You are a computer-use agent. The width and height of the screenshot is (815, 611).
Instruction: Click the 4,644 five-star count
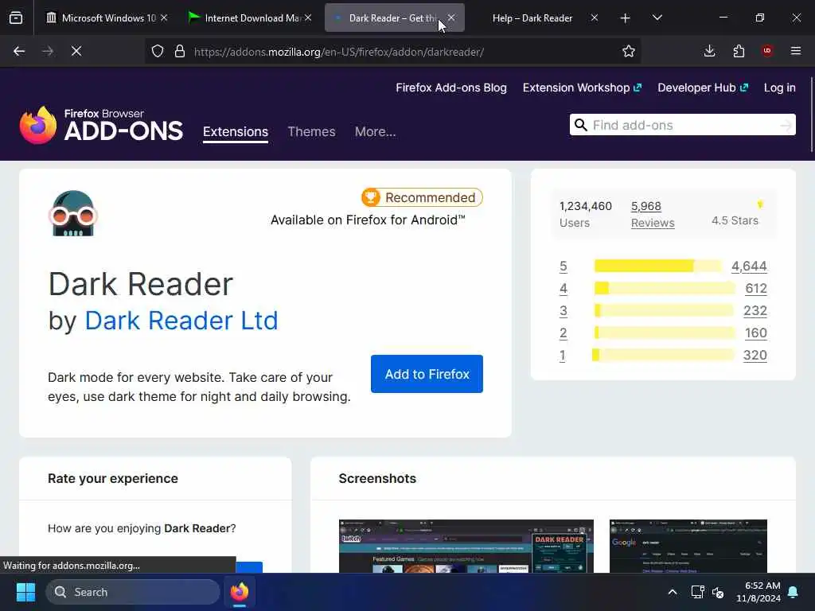tap(749, 267)
